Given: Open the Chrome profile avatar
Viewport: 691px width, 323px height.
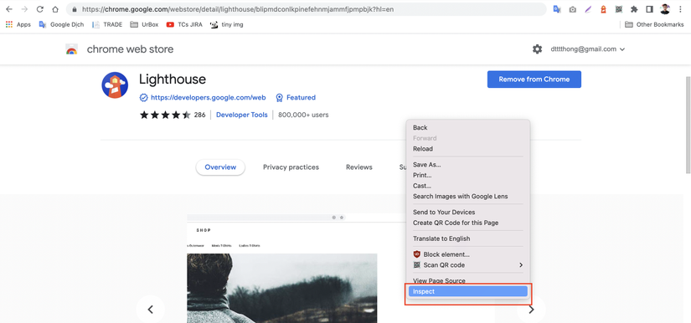Looking at the screenshot, I should [x=665, y=9].
